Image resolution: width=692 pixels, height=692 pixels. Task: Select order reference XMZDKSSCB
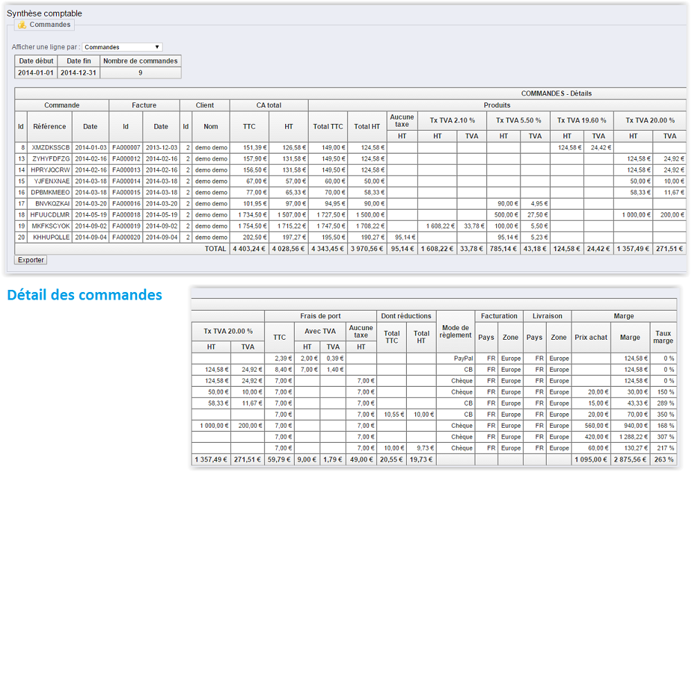pyautogui.click(x=51, y=147)
